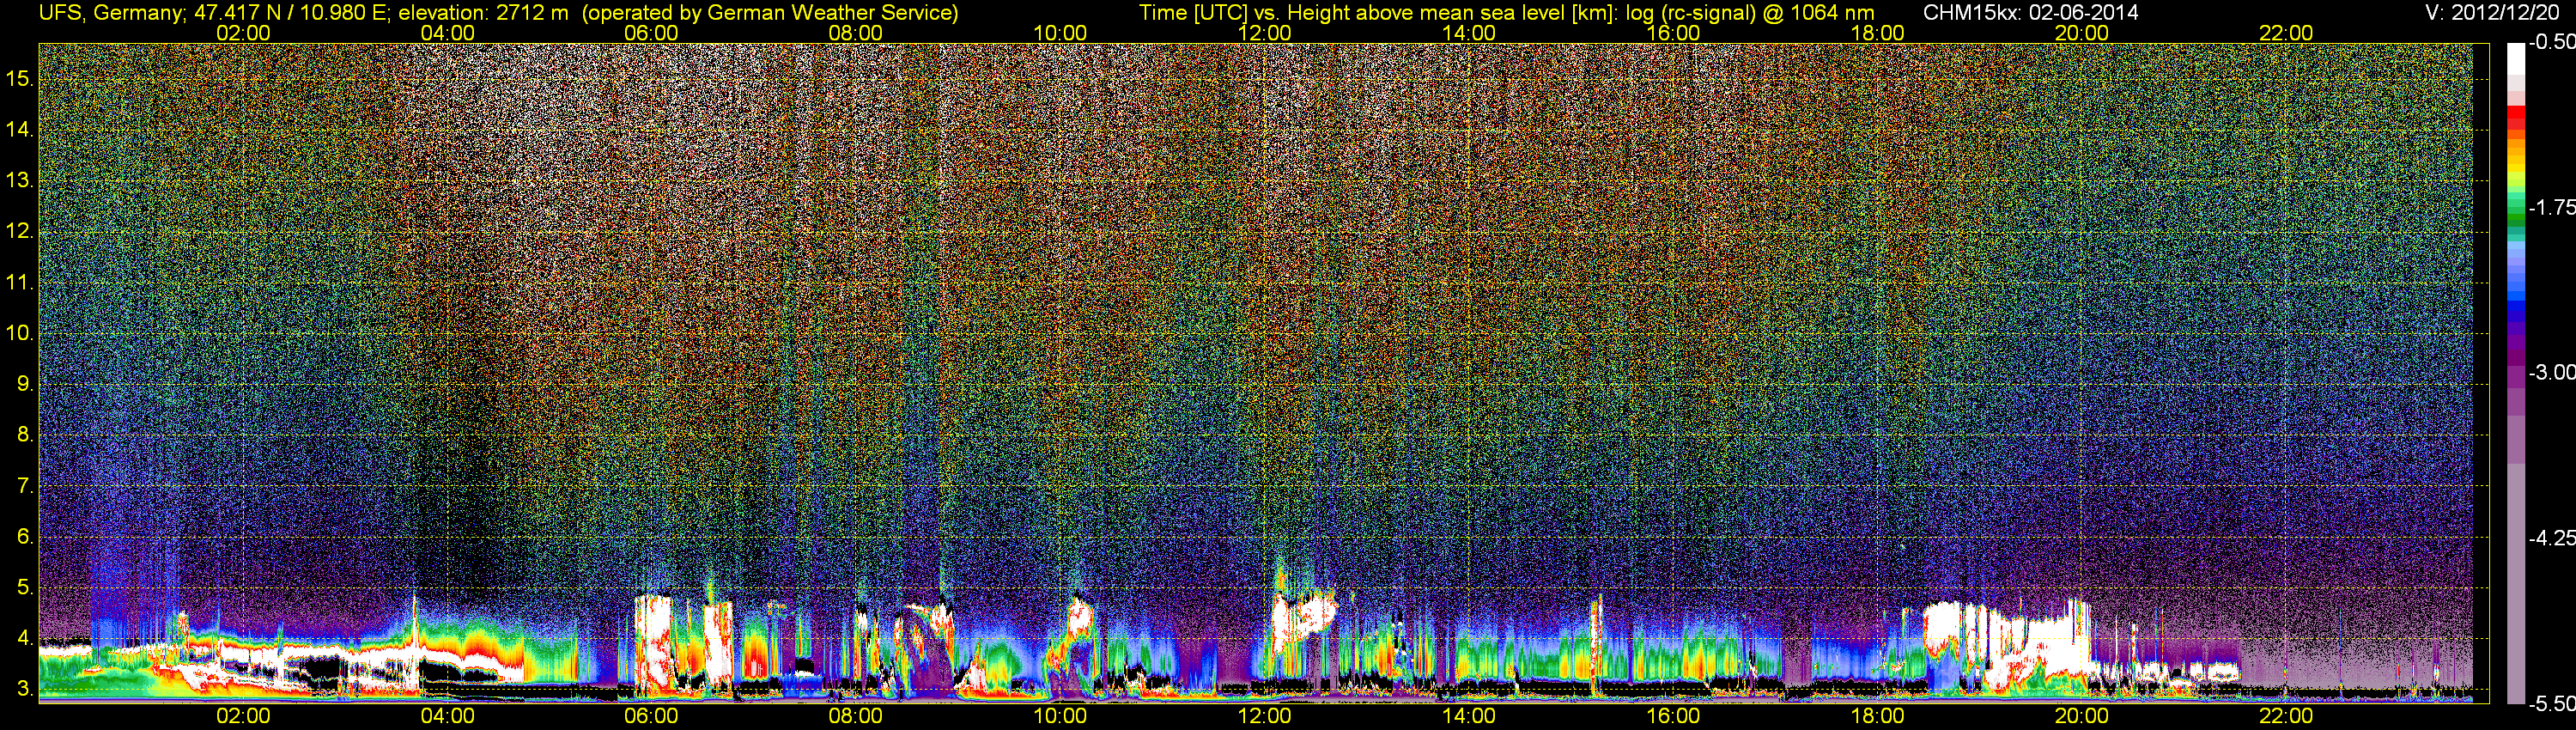The image size is (2576, 730).
Task: Click the 20:00 label on the bottom axis
Action: [x=2082, y=716]
